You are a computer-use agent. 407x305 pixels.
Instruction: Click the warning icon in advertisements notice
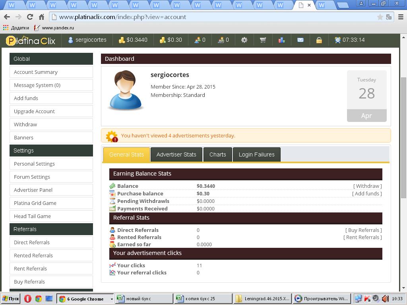point(112,136)
